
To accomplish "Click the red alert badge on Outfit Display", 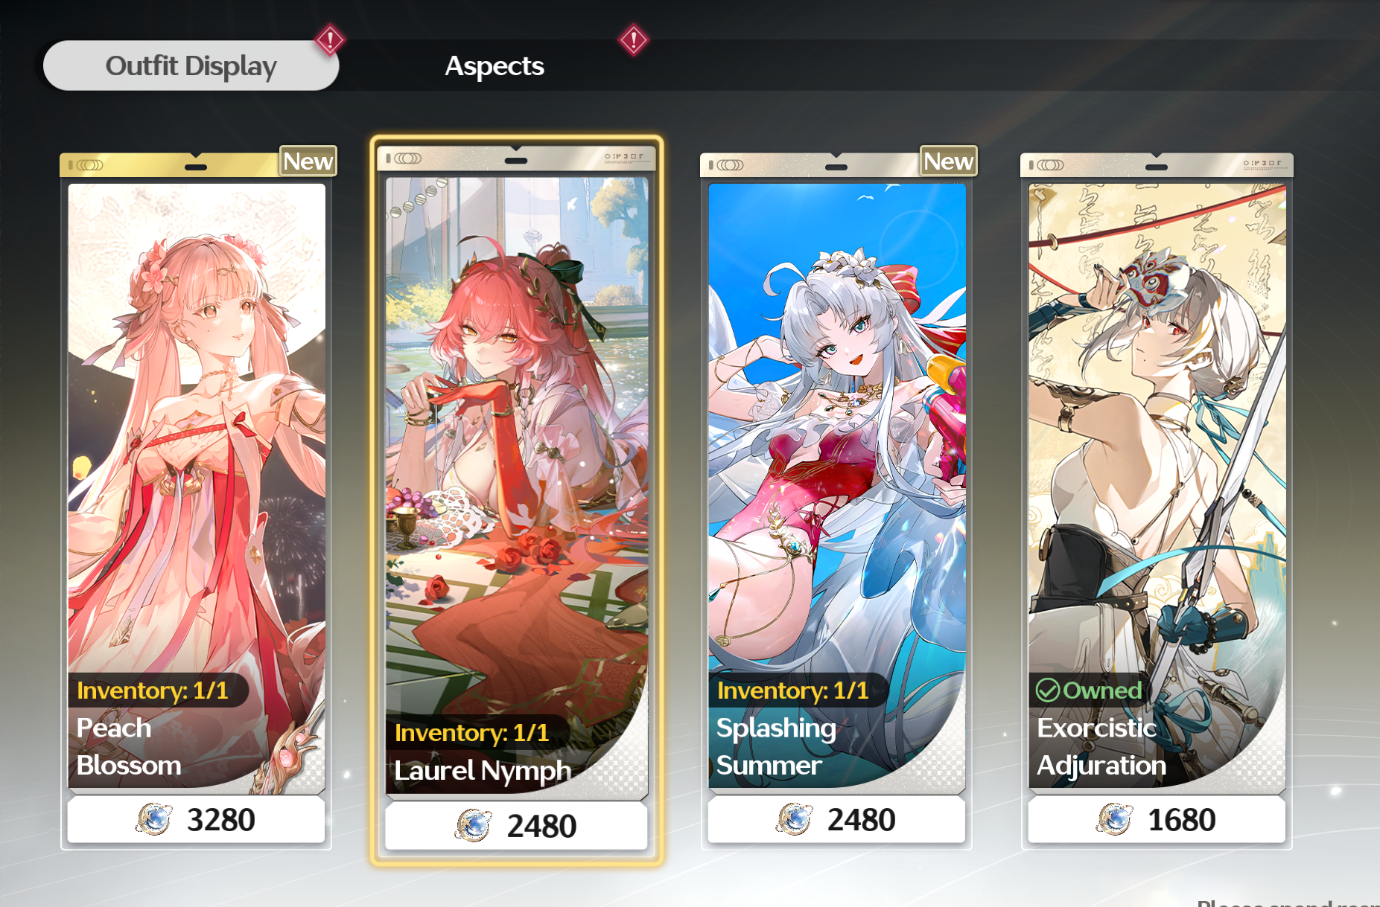I will click(x=329, y=39).
